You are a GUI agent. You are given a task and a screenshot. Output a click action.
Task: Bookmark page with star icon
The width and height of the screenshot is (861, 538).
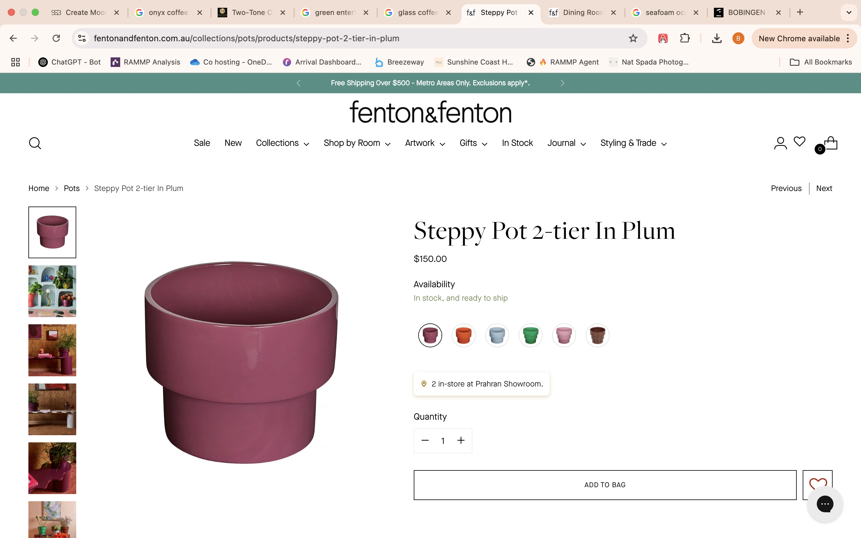633,39
